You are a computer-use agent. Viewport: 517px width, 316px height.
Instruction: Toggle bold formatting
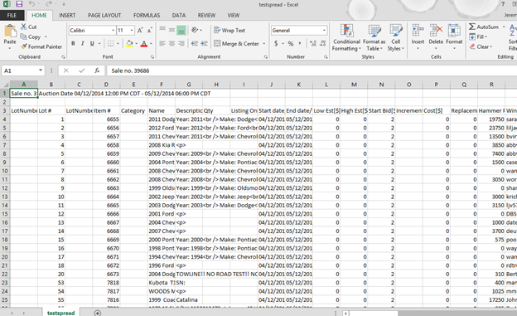pyautogui.click(x=73, y=43)
